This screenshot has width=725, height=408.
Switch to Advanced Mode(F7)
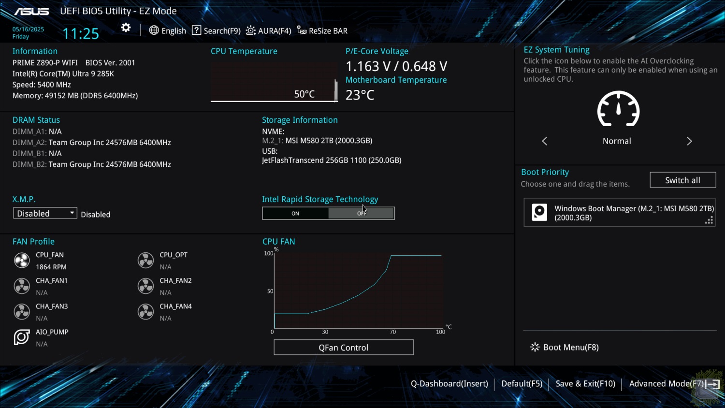click(667, 383)
